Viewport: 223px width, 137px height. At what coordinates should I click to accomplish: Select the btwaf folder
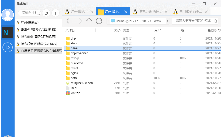tap(143, 68)
